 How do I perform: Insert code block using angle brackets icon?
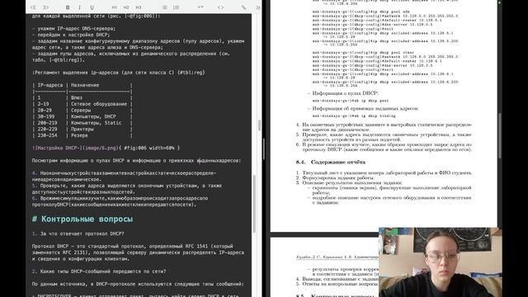220,7
